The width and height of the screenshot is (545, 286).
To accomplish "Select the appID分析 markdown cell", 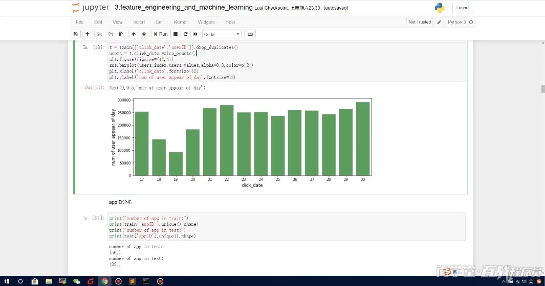I will click(x=120, y=202).
